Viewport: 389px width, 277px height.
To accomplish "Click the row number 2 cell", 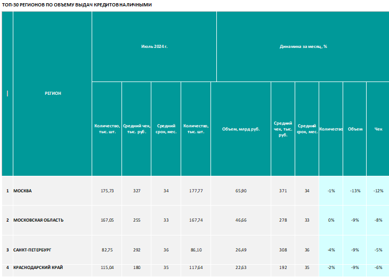I will 7,220.
